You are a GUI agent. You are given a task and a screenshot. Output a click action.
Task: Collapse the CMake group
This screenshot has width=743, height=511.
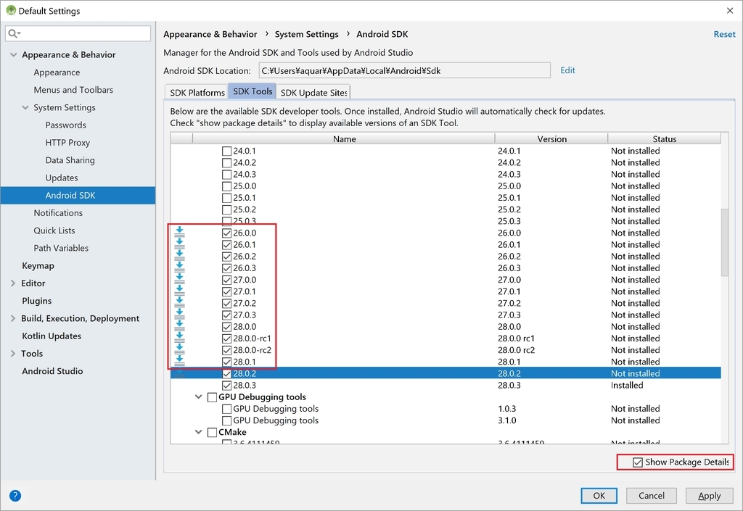199,432
